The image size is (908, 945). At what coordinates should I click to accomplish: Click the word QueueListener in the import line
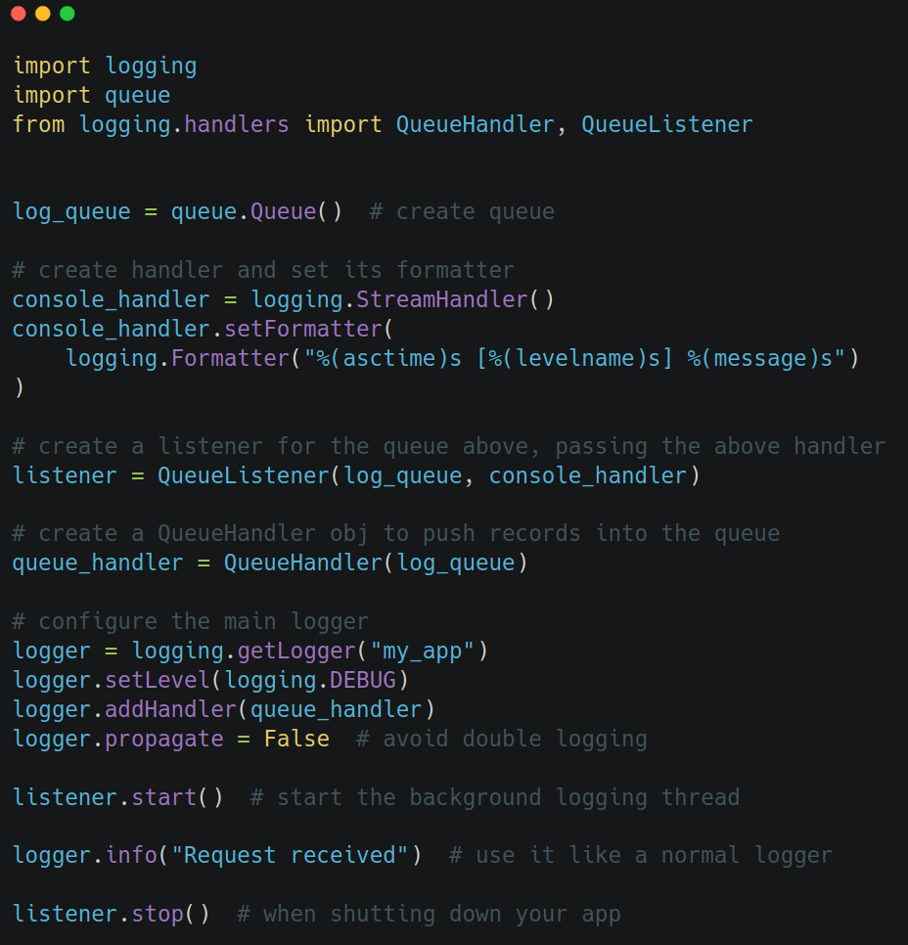coord(666,124)
